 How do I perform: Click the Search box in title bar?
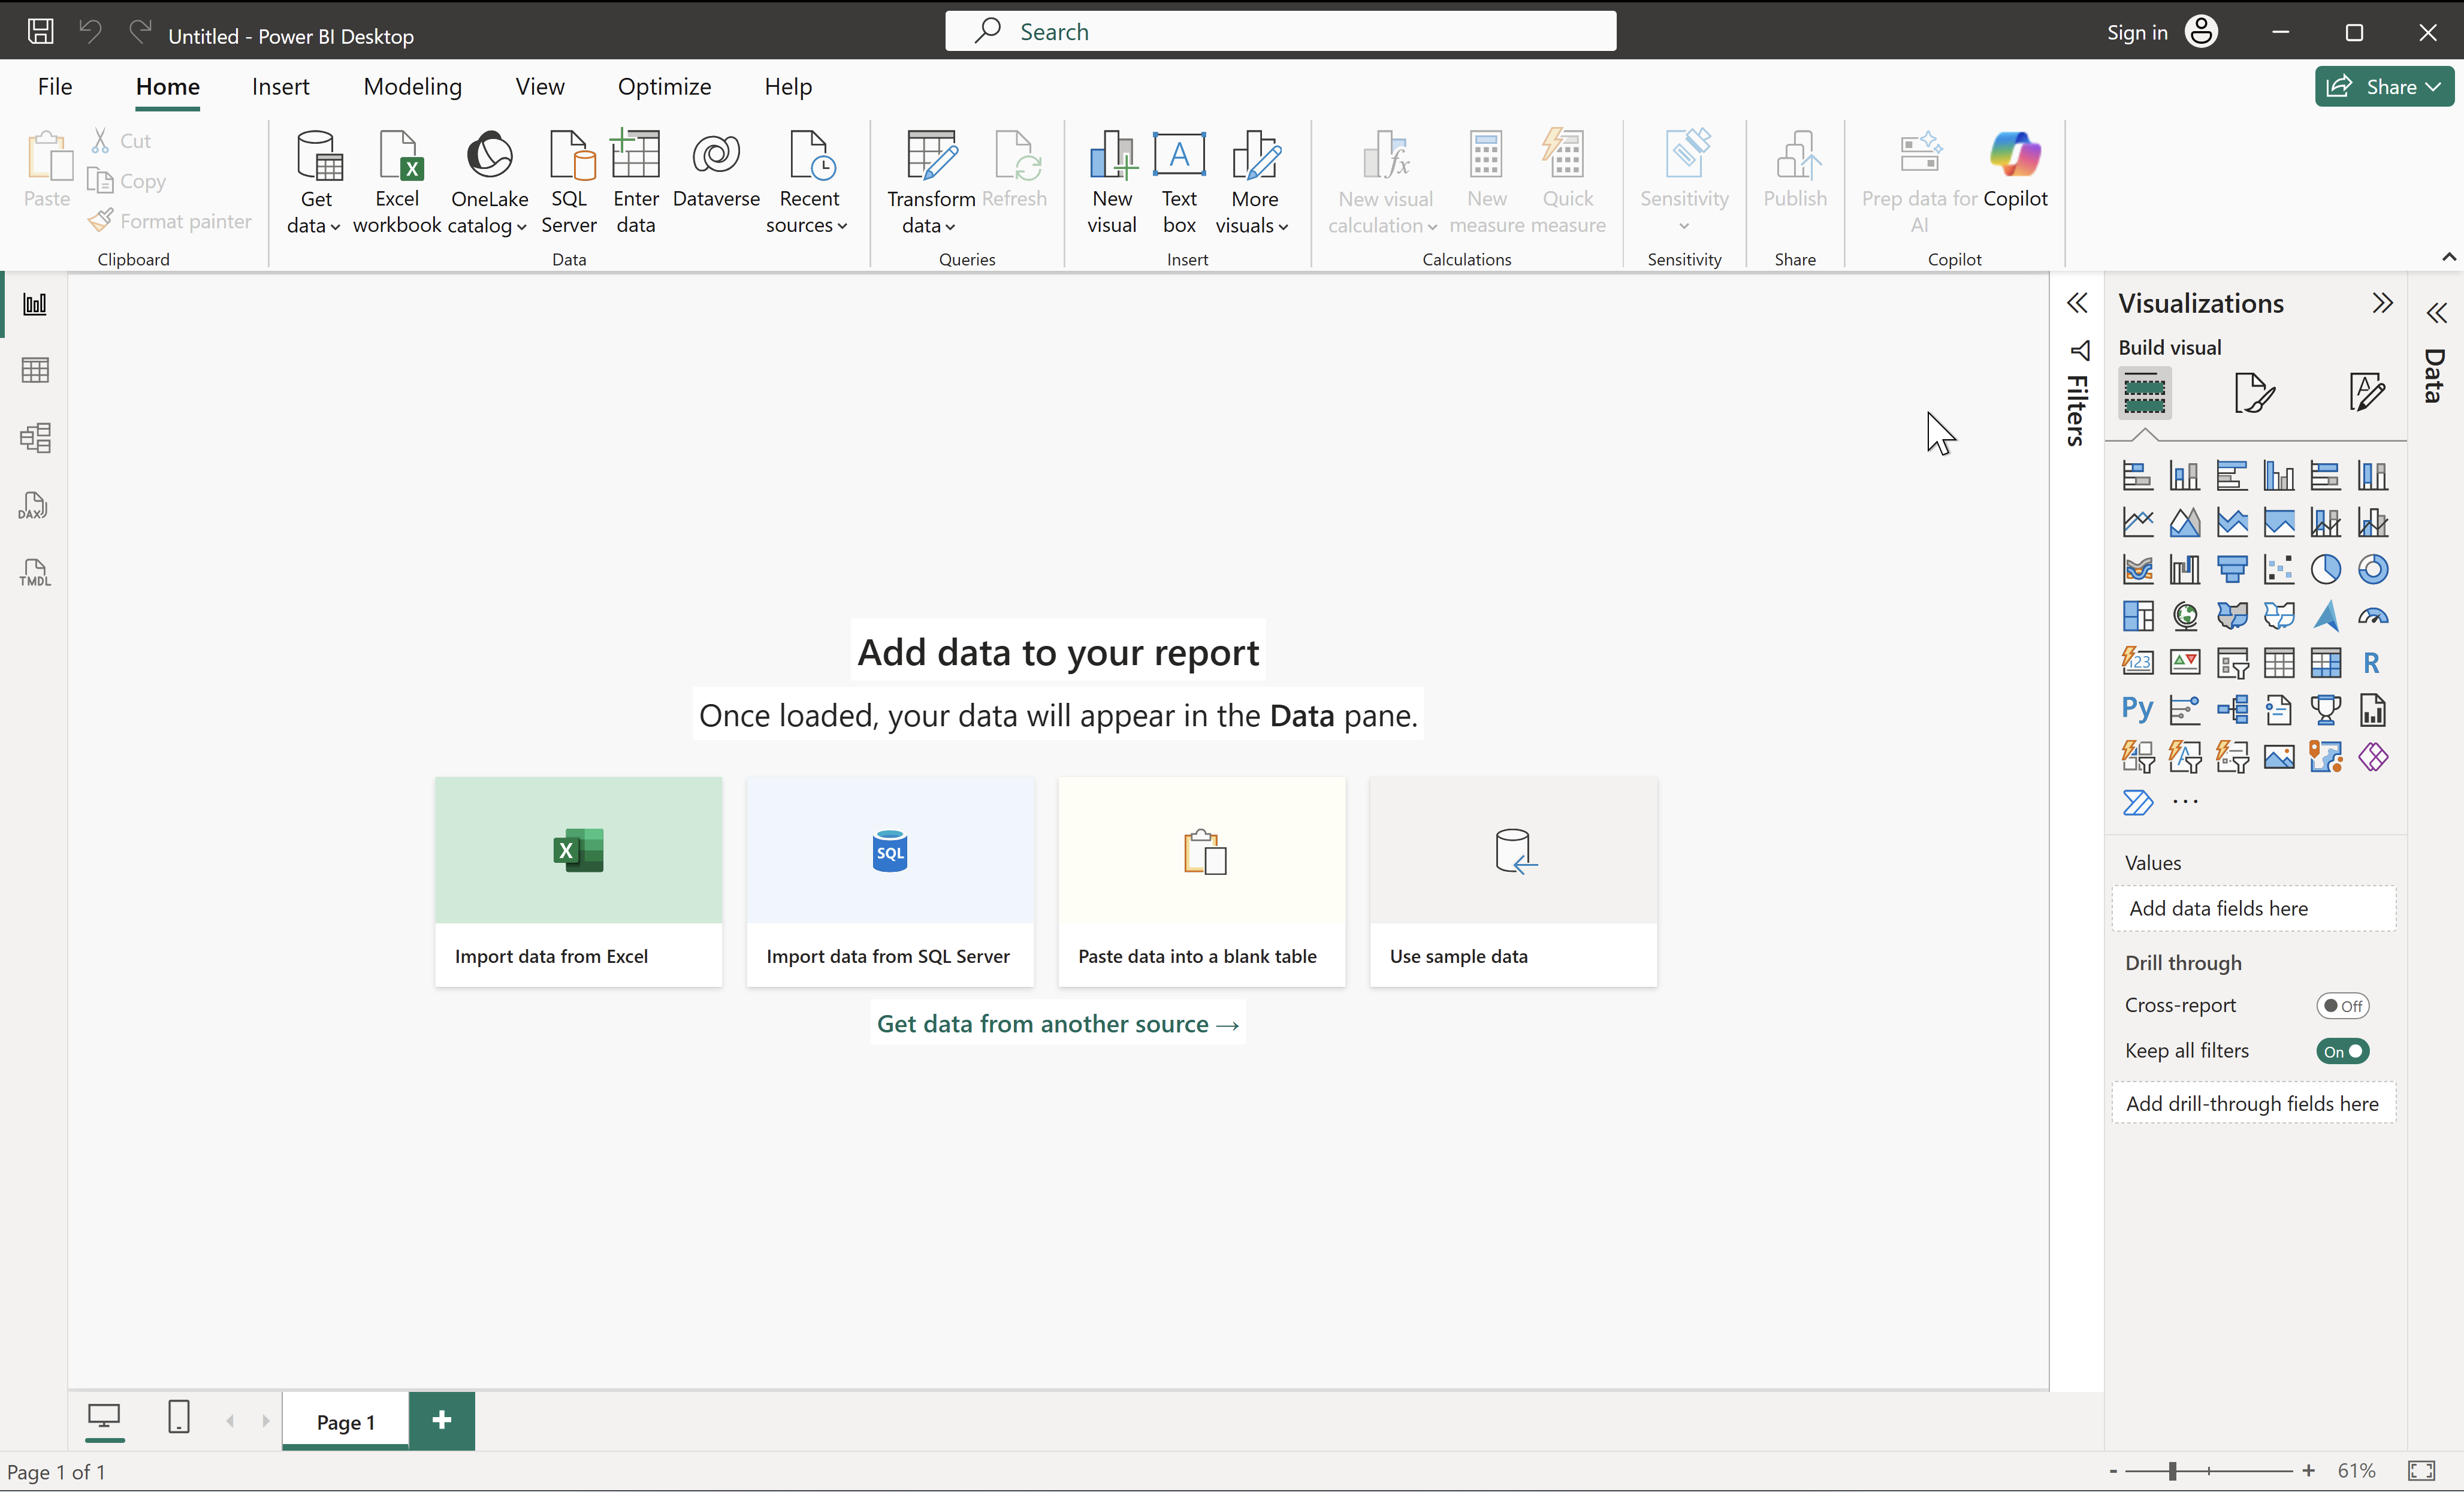click(x=1281, y=31)
